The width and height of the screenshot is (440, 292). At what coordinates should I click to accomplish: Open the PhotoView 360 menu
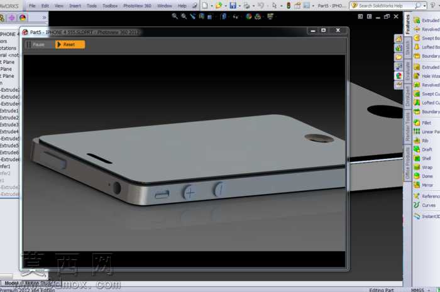tap(137, 6)
